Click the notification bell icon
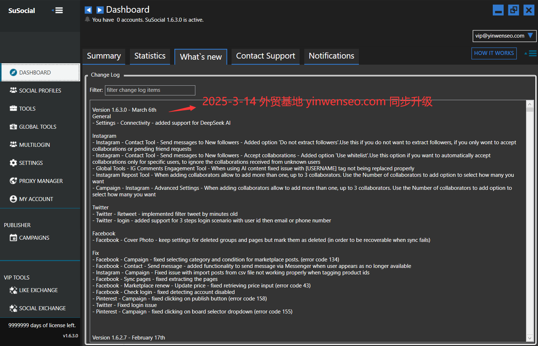Image resolution: width=538 pixels, height=346 pixels. pyautogui.click(x=87, y=19)
